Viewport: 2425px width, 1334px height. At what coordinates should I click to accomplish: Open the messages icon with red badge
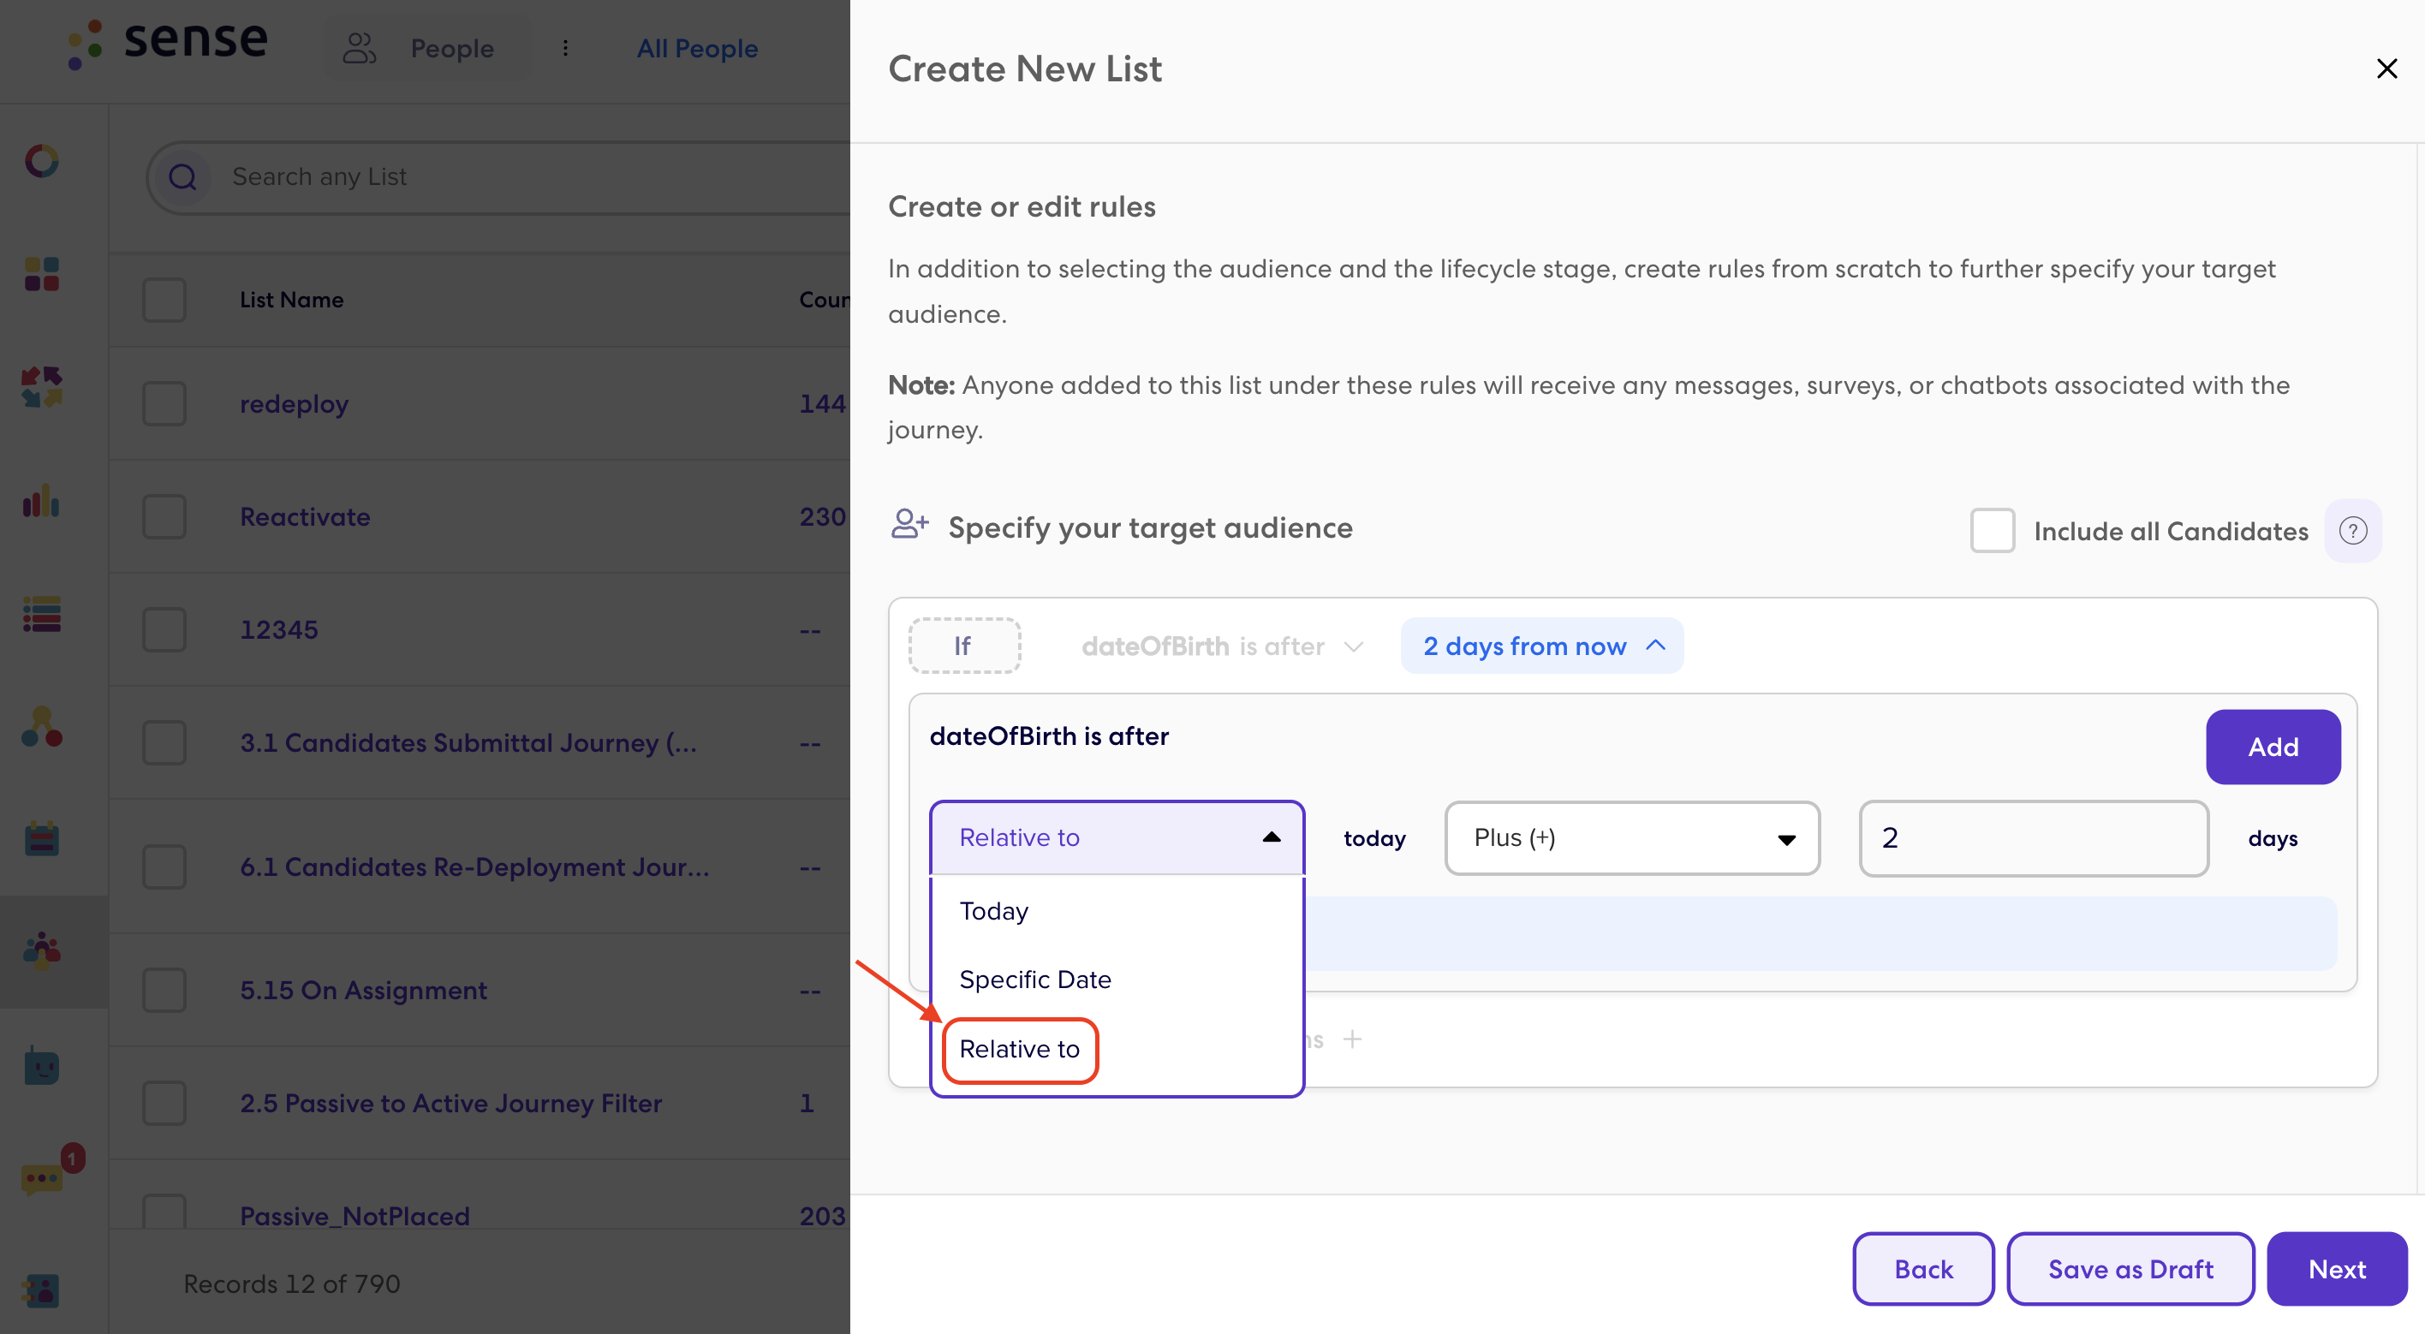[51, 1170]
